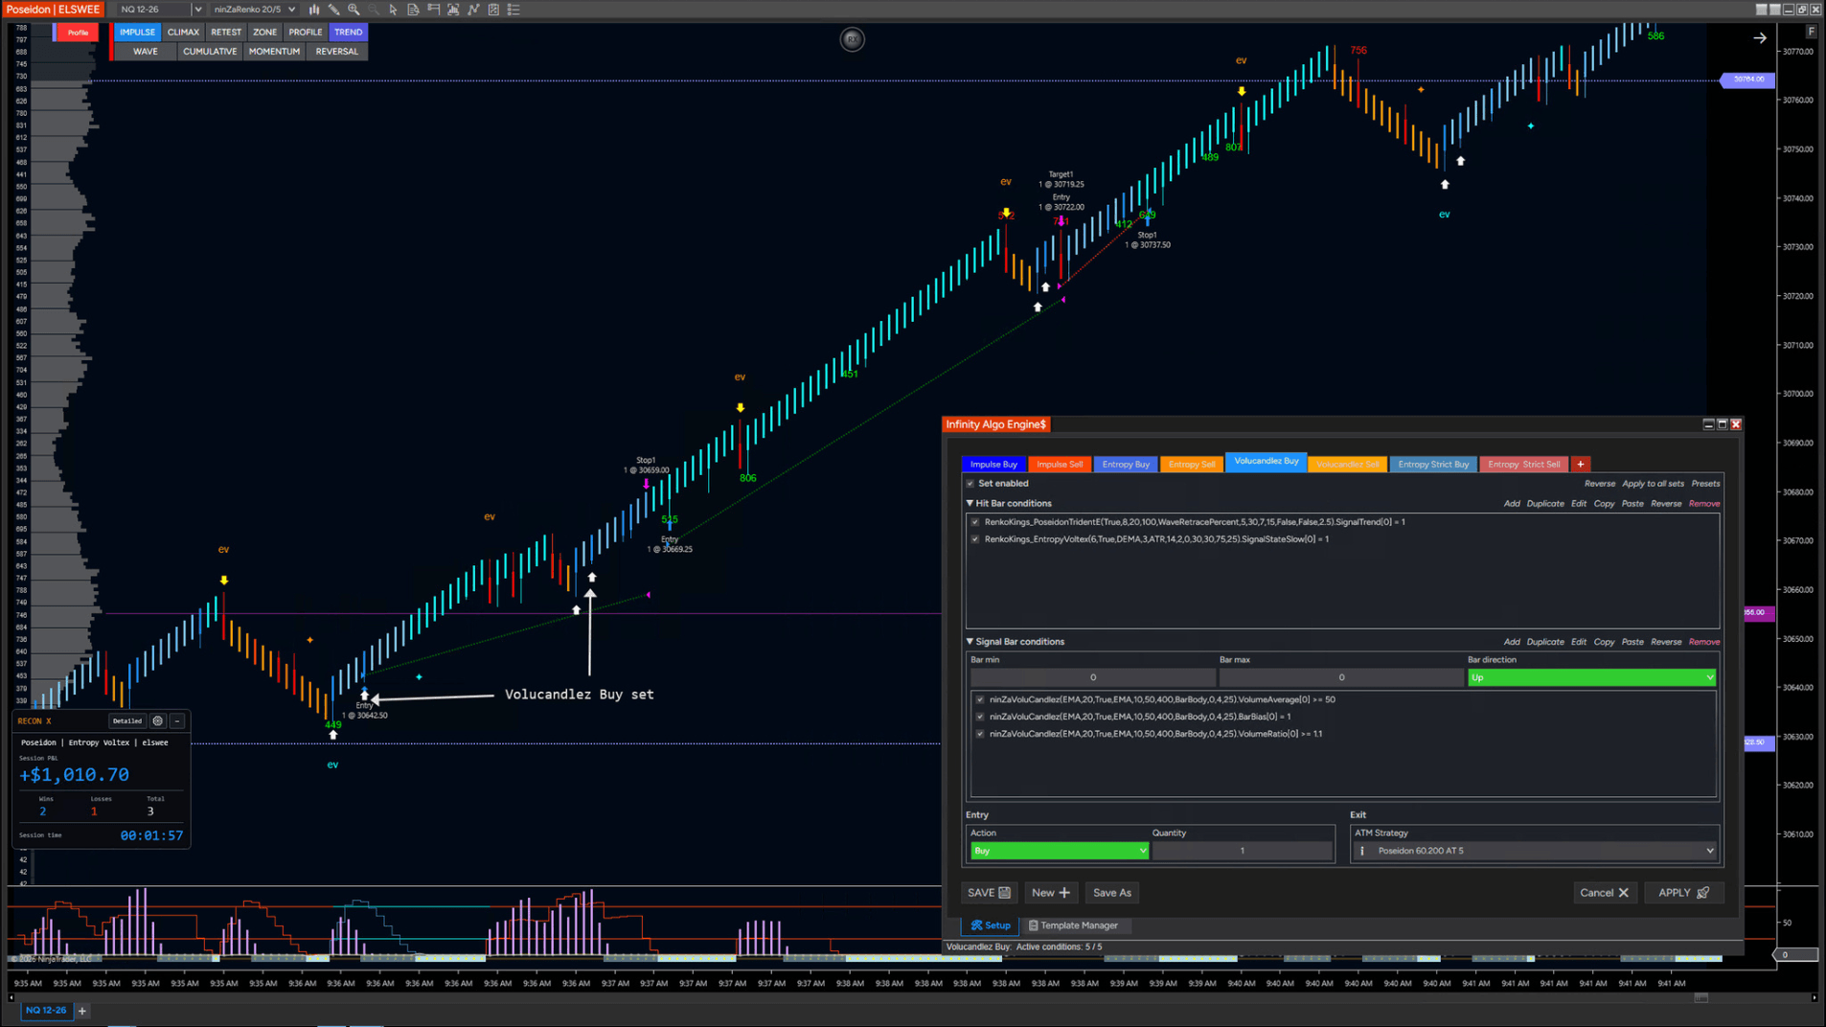
Task: Toggle the VolumeRatio >= 1.1 condition checkbox
Action: (x=980, y=734)
